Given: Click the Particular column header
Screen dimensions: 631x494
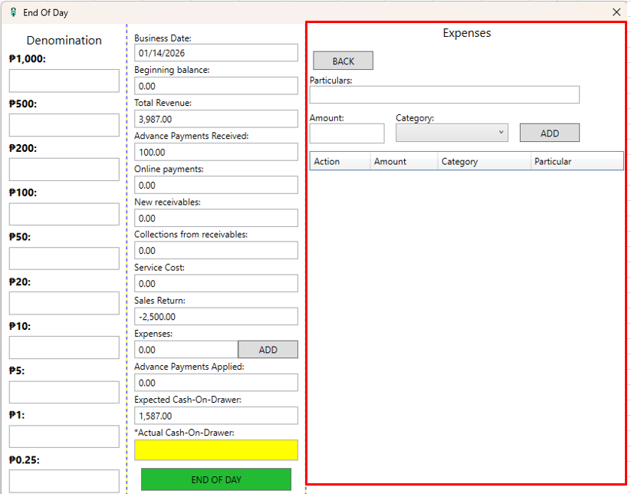Looking at the screenshot, I should [x=576, y=161].
